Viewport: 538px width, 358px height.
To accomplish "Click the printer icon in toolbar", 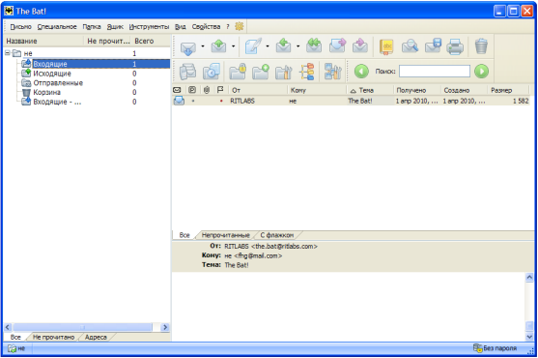I will tap(455, 46).
